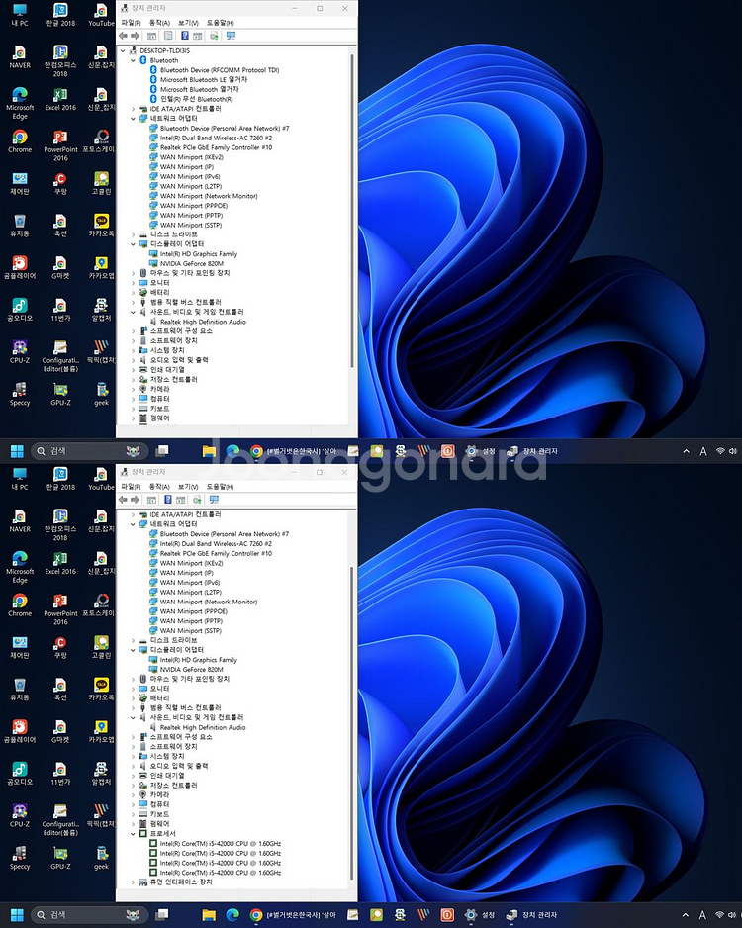Click the scan hardware monitor icon in upper Device Manager toolbar

(231, 36)
